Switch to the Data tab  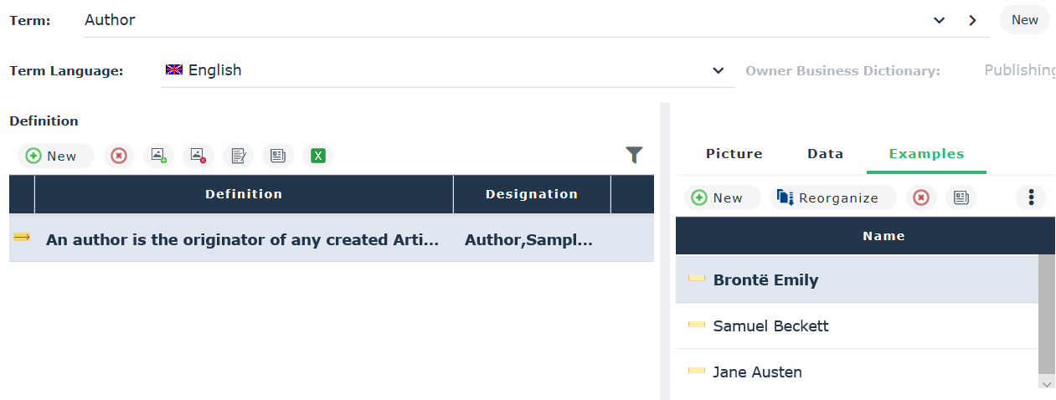tap(825, 154)
